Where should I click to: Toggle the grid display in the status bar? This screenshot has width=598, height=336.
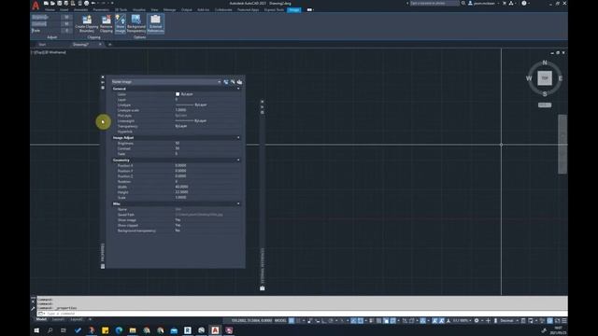point(292,321)
